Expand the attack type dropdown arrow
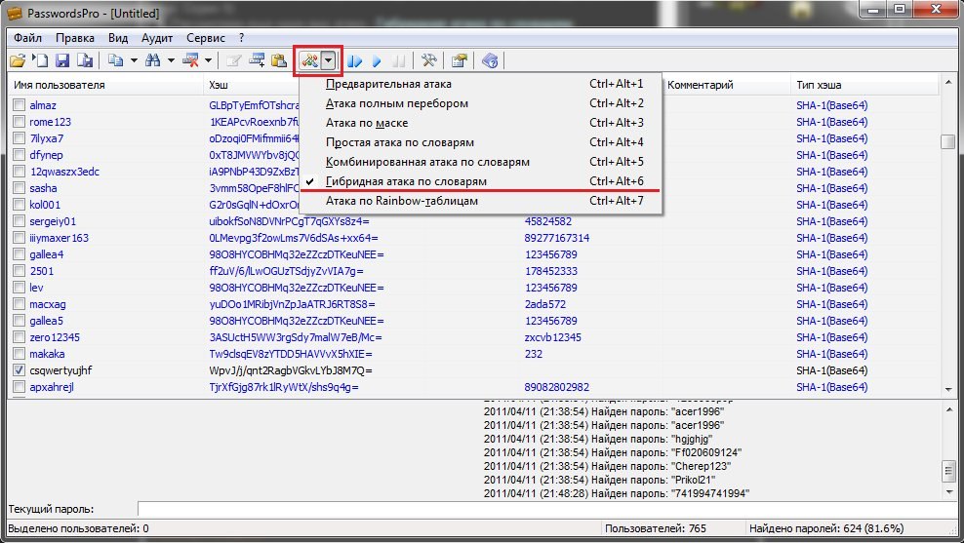 330,60
